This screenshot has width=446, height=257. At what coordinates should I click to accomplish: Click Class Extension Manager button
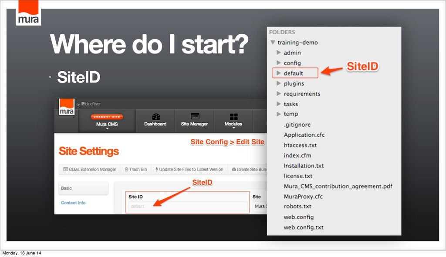(90, 169)
